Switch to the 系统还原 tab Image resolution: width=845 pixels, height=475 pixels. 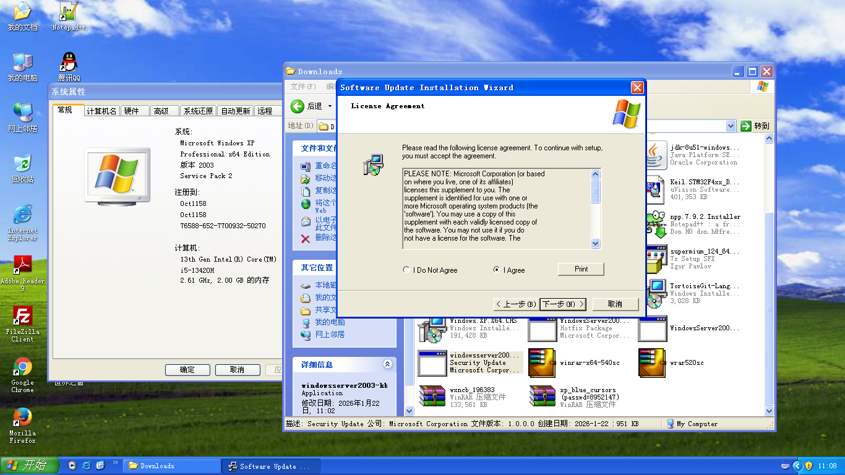[x=198, y=111]
